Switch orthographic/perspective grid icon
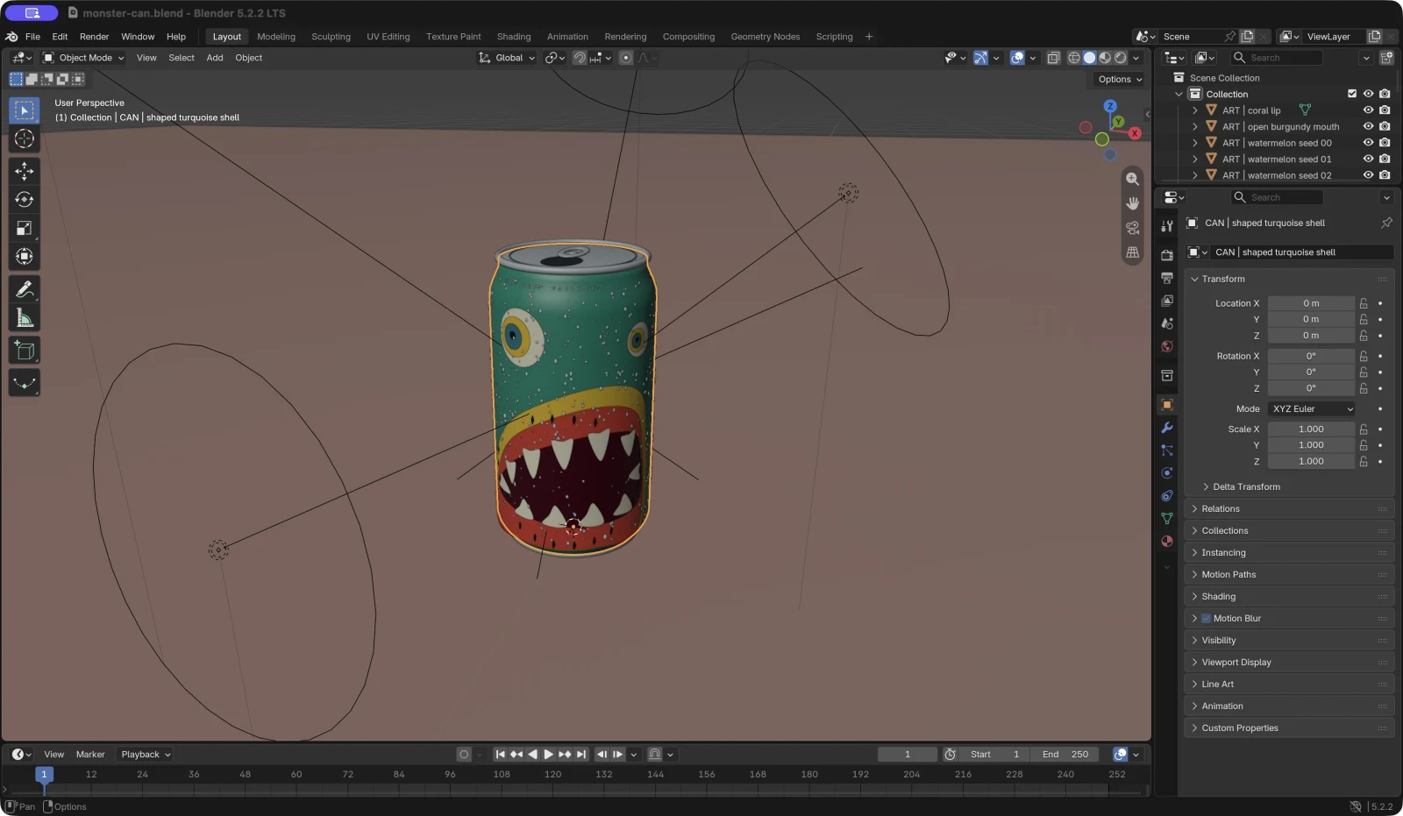Screen dimensions: 1403x816 1133,252
